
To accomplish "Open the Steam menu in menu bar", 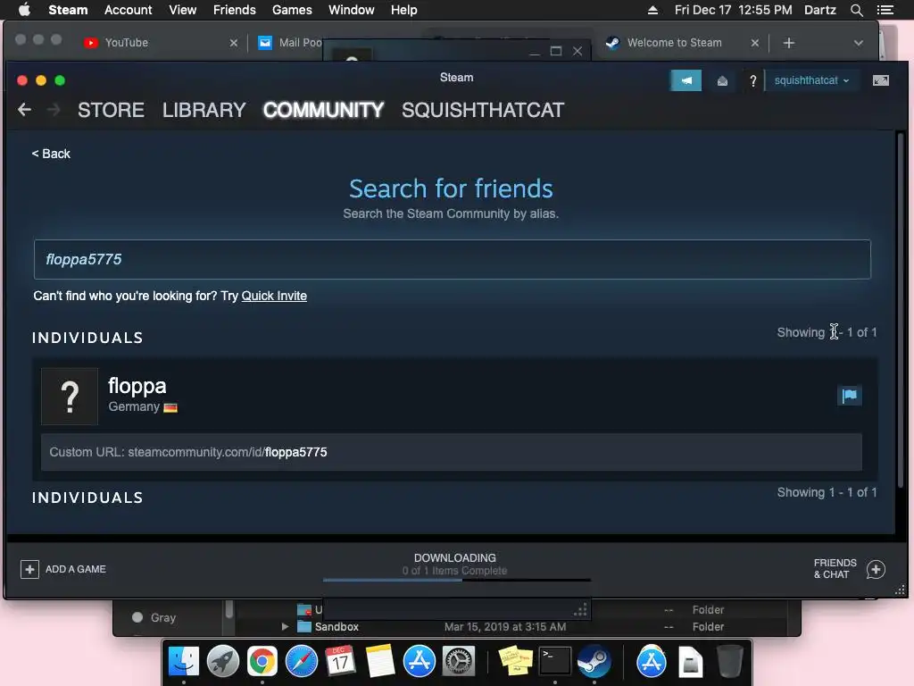I will [x=68, y=10].
